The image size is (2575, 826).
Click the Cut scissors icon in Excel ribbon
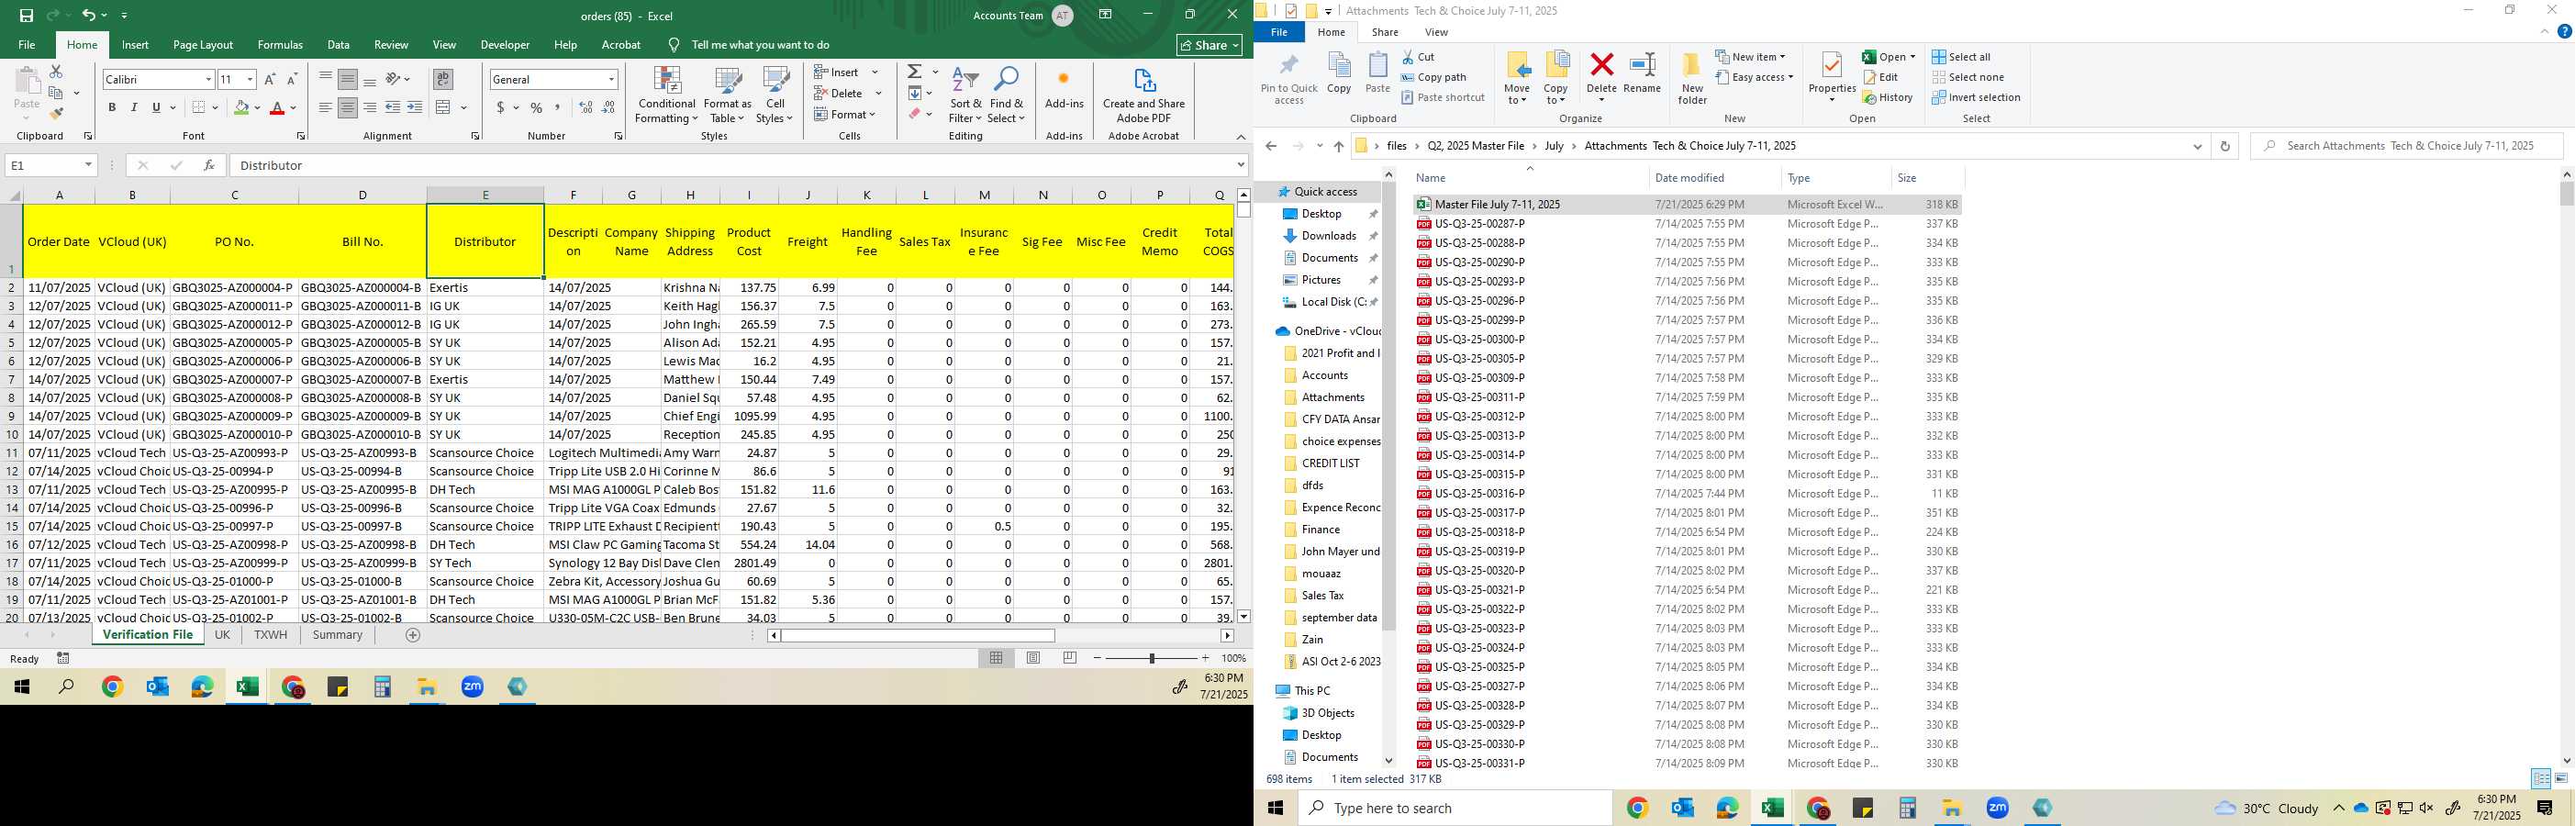[x=56, y=72]
